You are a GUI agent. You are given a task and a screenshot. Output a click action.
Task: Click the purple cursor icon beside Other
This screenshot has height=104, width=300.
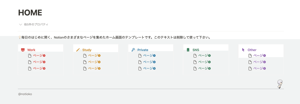click(x=243, y=50)
